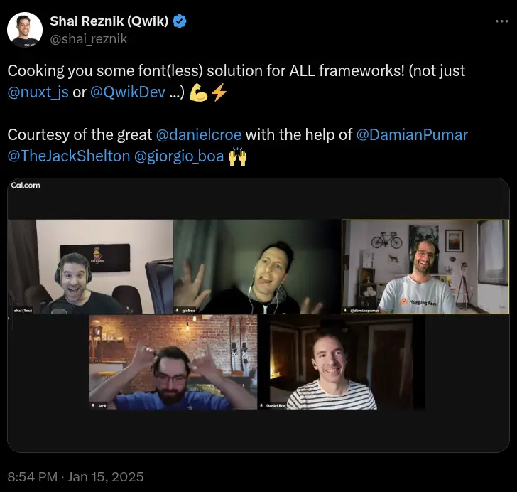Click the mic icon on the giorgio_boa tile
The height and width of the screenshot is (492, 517).
pos(178,310)
